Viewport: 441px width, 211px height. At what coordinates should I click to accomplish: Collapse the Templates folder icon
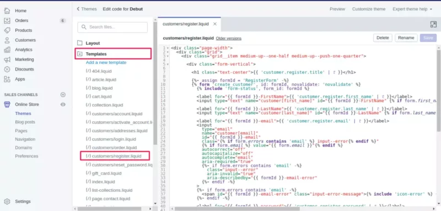[x=80, y=53]
